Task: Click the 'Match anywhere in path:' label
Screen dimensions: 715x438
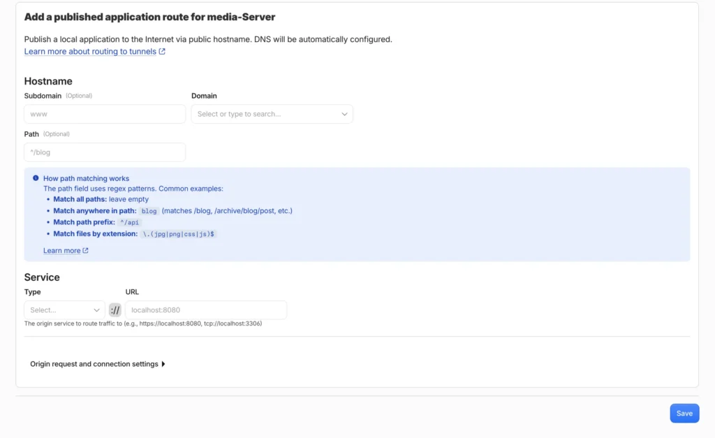Action: click(x=95, y=211)
